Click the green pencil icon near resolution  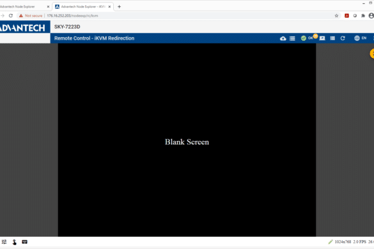(331, 242)
